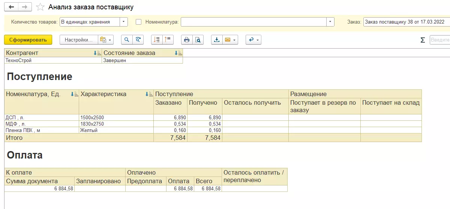Add report to favorites with star
450x209 pixels.
pyautogui.click(x=39, y=7)
